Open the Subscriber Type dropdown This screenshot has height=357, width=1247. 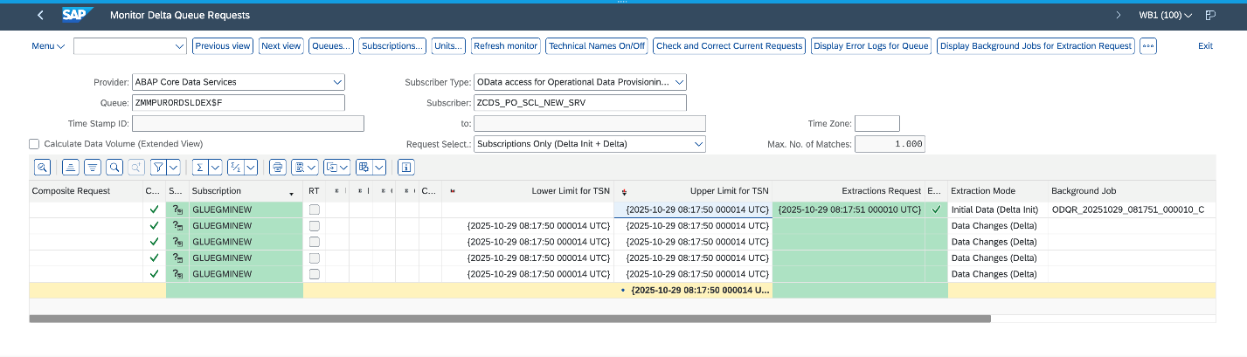[x=679, y=82]
